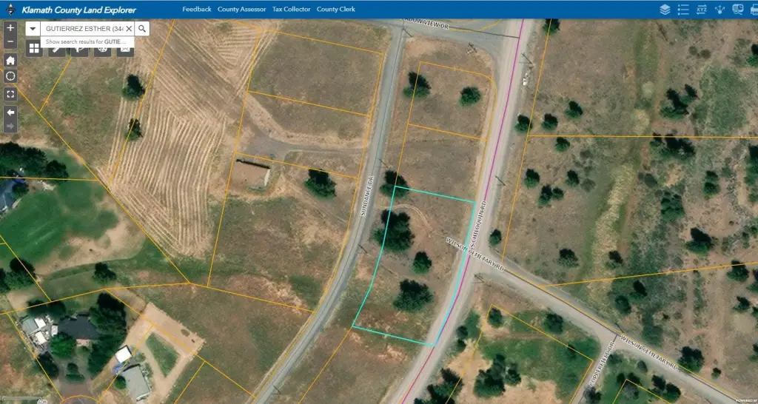
Task: Go back to previous map extent
Action: click(x=10, y=112)
